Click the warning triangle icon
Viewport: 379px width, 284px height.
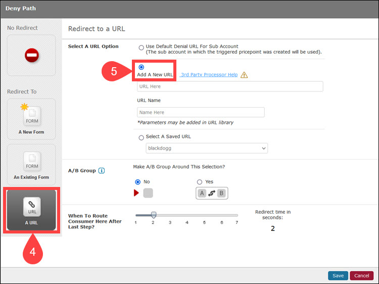tap(244, 75)
